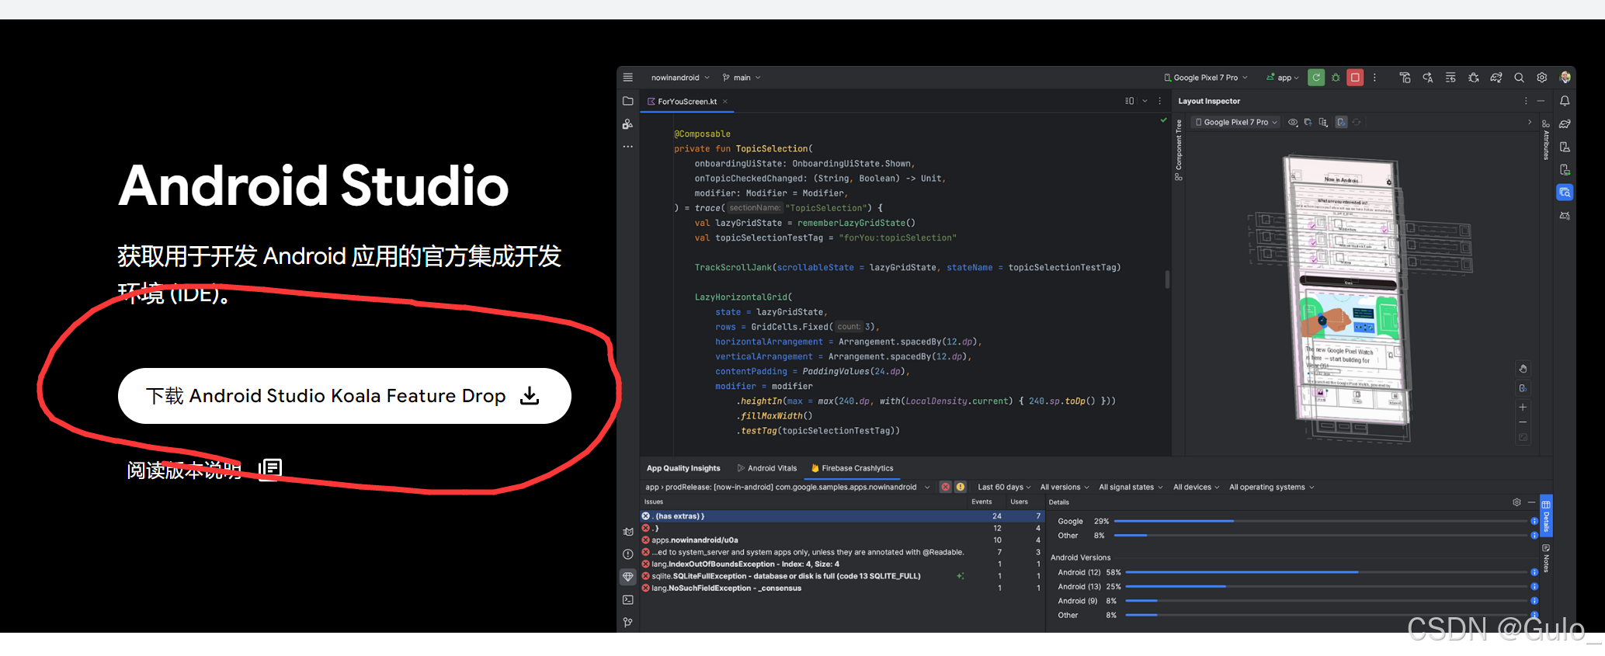1605x656 pixels.
Task: Open More tool windows ellipsis in the sidebar
Action: 628,147
